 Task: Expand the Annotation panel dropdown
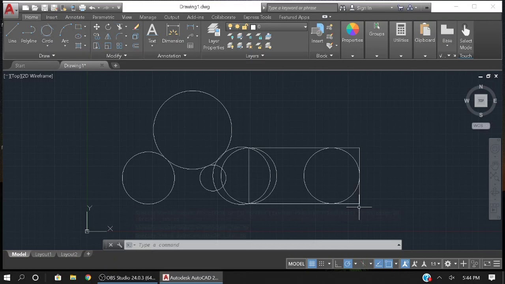point(172,56)
